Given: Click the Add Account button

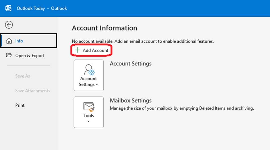Looking at the screenshot, I should (91, 50).
